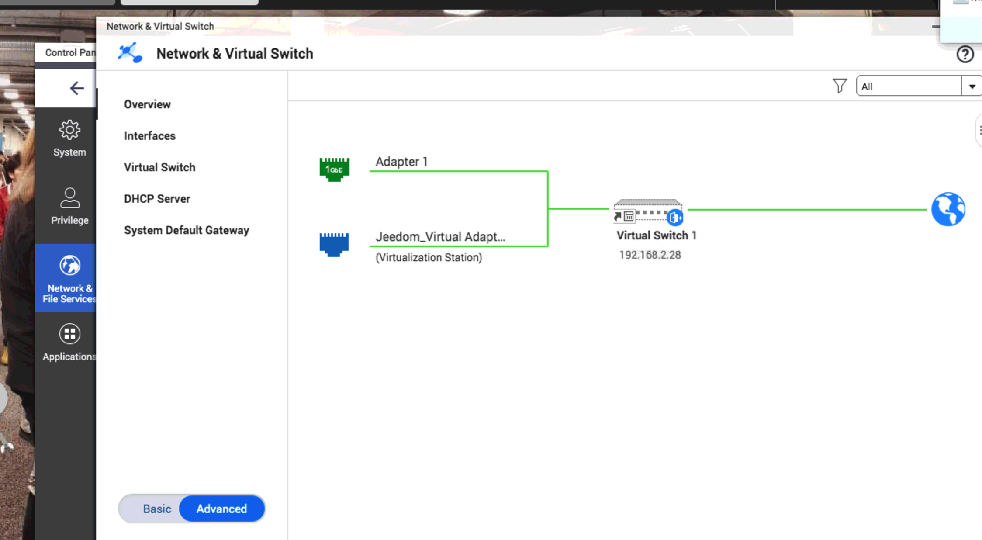This screenshot has height=540, width=982.
Task: Click the help question mark icon
Action: pyautogui.click(x=965, y=54)
